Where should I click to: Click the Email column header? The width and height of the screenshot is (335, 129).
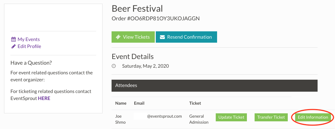[139, 103]
